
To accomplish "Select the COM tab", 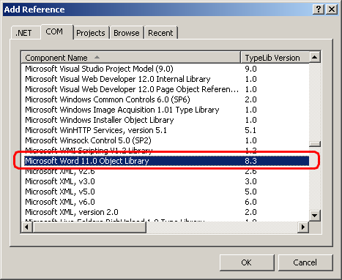I will [57, 31].
